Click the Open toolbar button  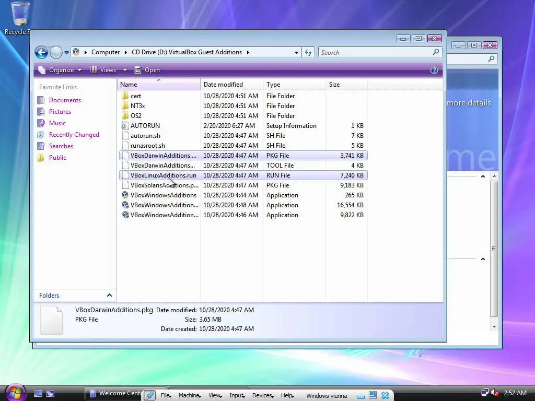(147, 70)
